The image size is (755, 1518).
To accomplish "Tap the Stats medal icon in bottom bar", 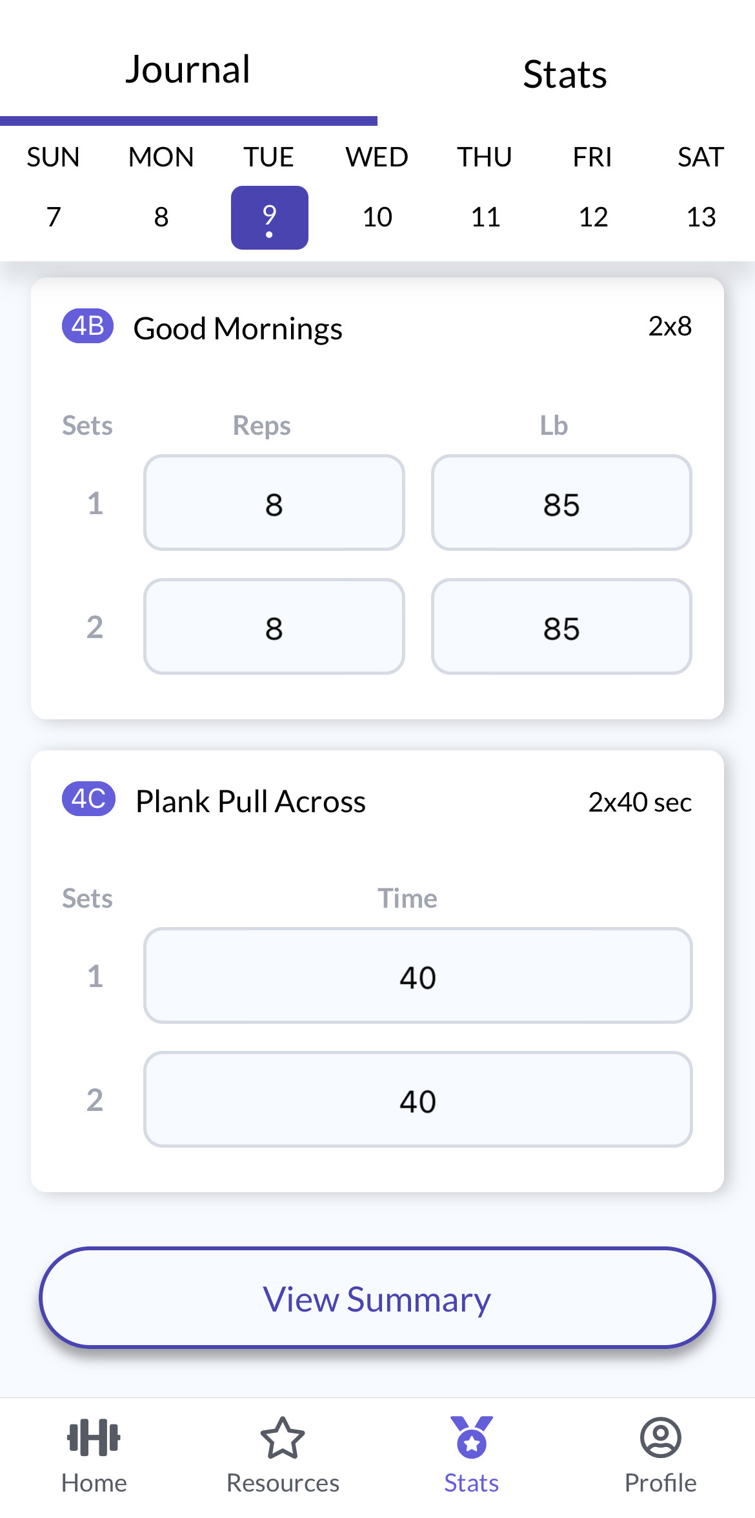I will (472, 1437).
